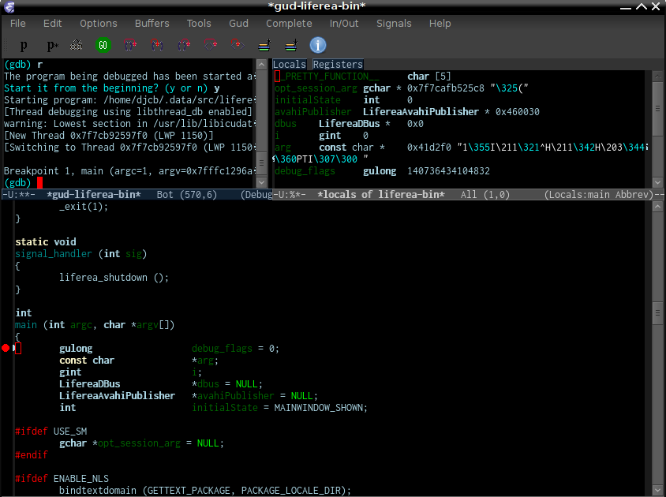Screen dimensions: 666x497
Task: Click the gdb prompt input cursor
Action: point(40,183)
